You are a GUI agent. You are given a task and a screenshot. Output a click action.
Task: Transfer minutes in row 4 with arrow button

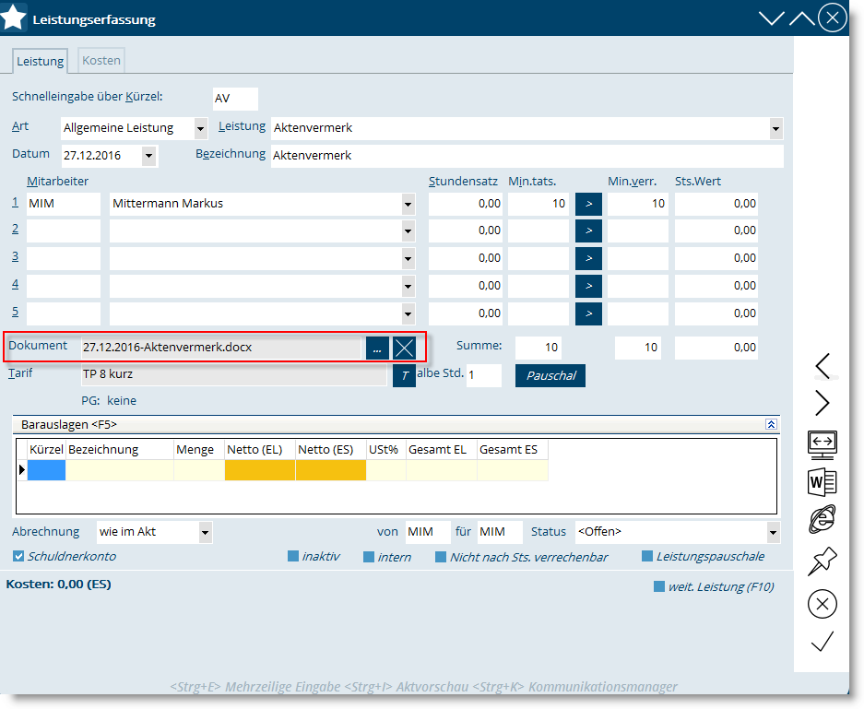click(x=588, y=286)
